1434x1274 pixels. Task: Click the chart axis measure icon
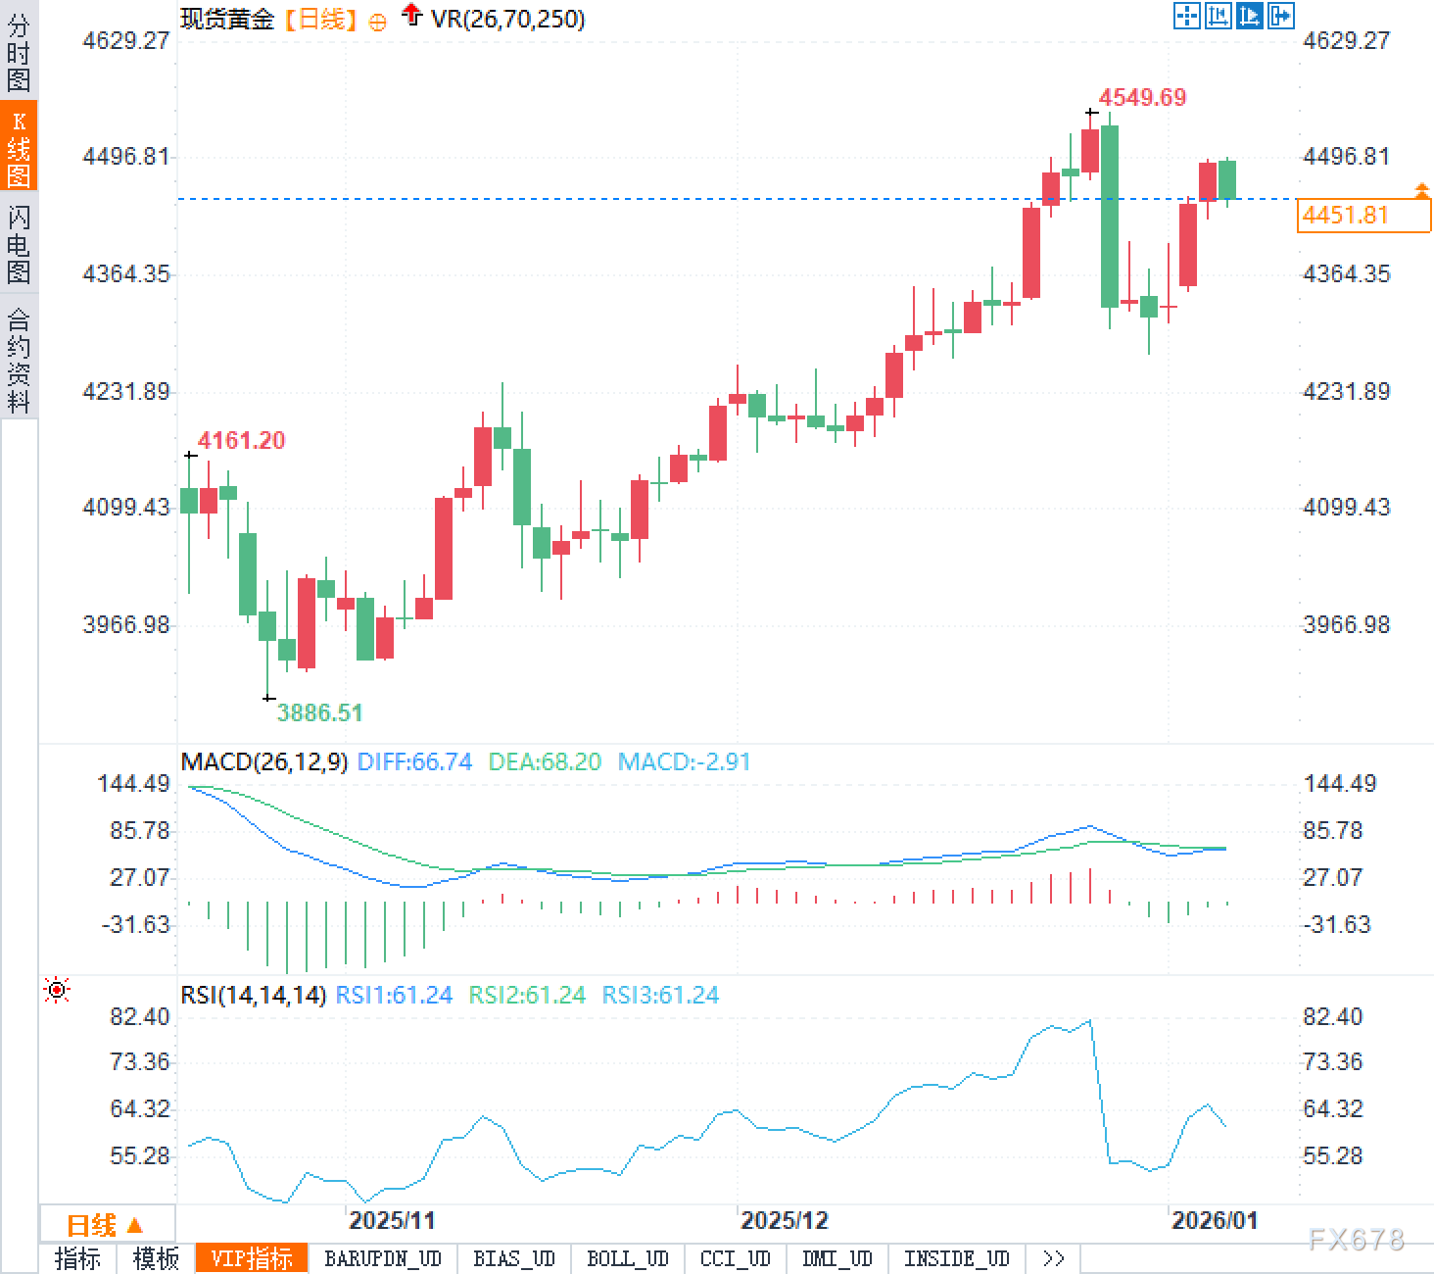[1218, 16]
